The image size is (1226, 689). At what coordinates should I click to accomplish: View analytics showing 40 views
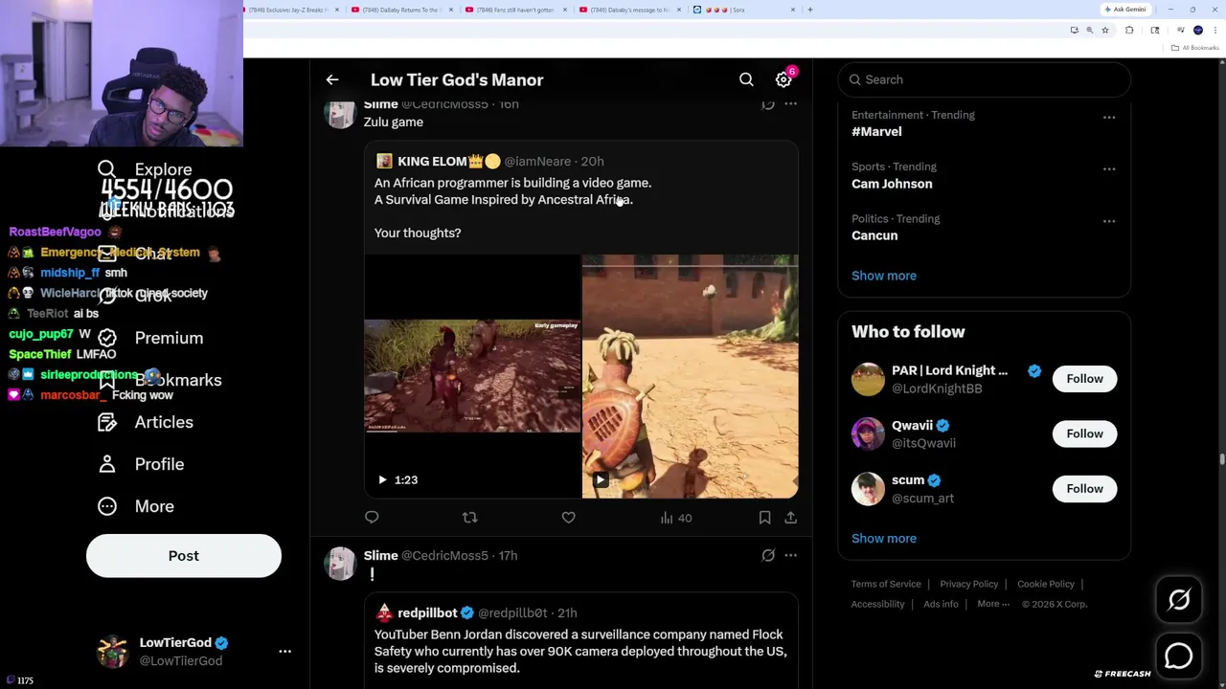point(675,518)
